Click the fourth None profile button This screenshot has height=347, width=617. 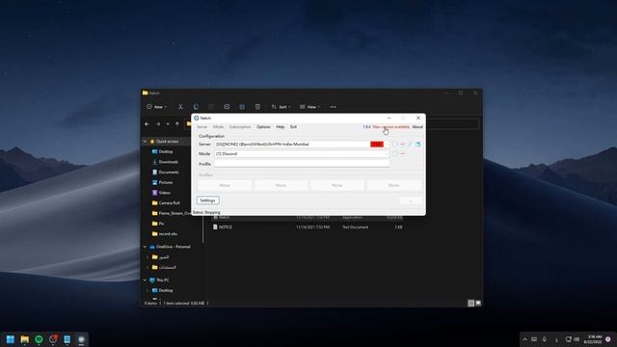394,185
